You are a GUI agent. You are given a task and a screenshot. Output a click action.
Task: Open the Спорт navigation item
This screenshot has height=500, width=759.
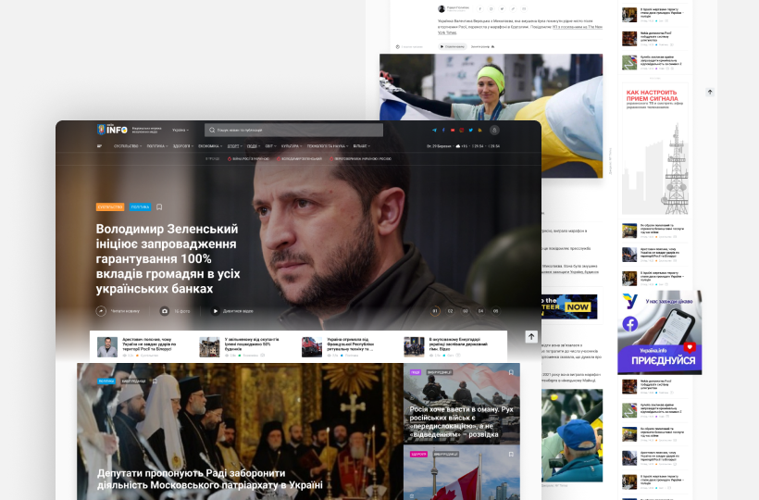point(234,146)
